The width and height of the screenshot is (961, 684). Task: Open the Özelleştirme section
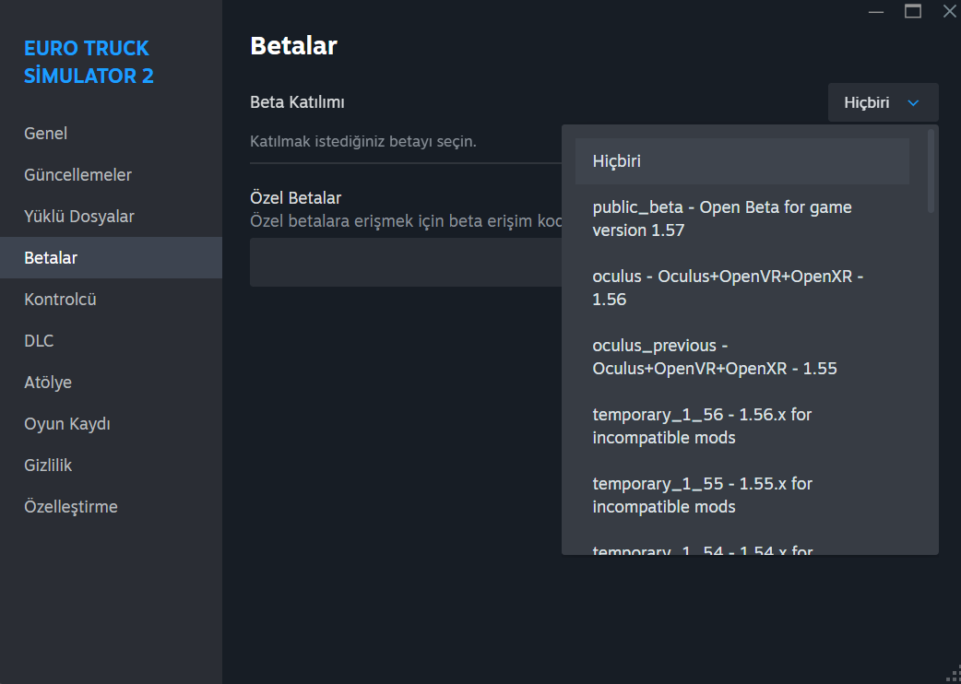111,507
